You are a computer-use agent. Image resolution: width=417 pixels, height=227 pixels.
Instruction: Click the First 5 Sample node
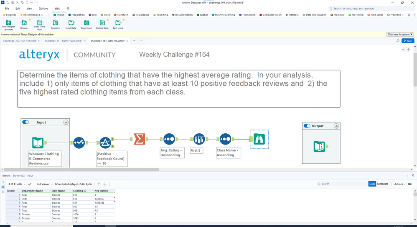click(x=199, y=139)
